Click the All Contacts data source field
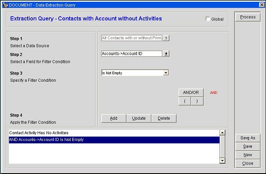This screenshot has width=266, height=174. tap(131, 38)
